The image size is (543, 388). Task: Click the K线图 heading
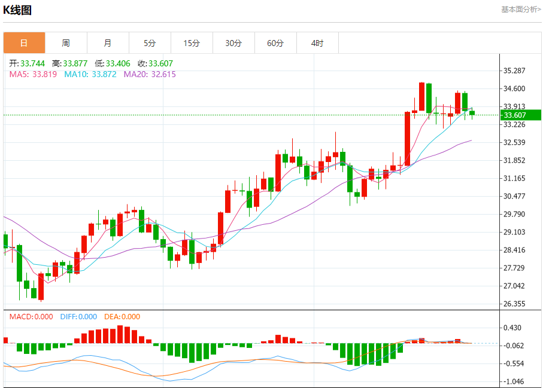point(17,10)
